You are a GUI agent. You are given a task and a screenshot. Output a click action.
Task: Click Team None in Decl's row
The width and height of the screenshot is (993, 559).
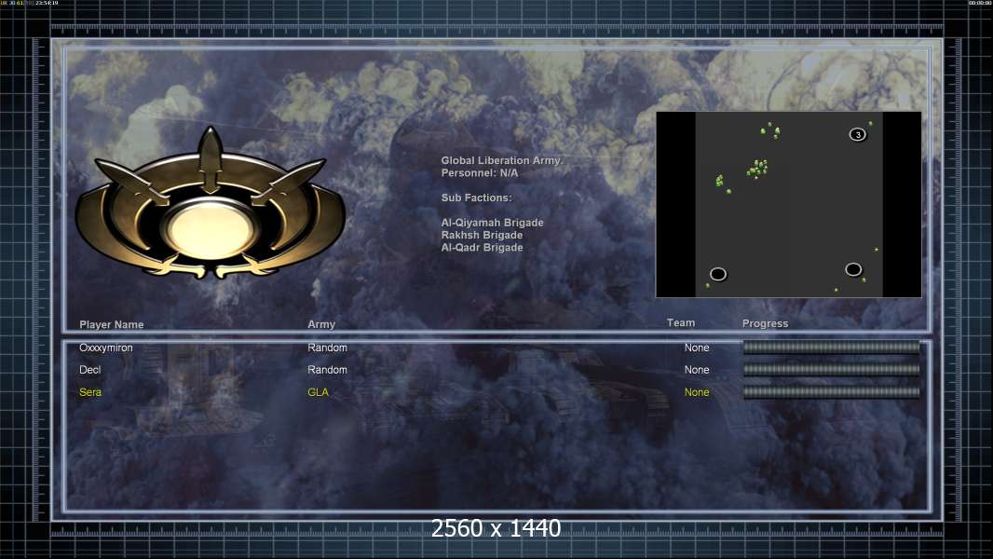click(697, 370)
